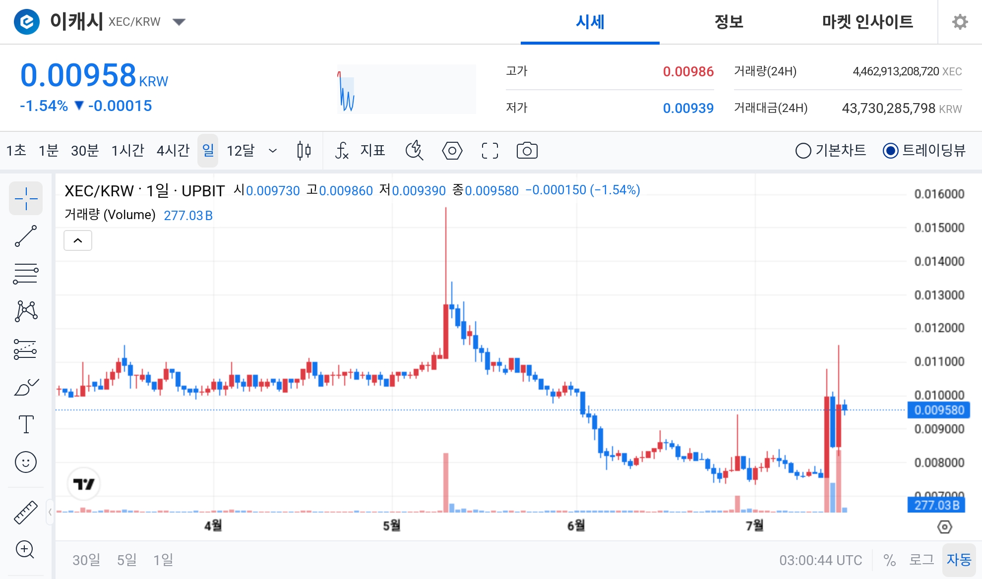
Task: Open candlestick chart style selector
Action: pos(304,151)
